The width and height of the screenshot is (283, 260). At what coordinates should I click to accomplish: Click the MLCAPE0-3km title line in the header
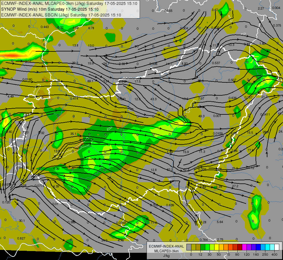click(69, 3)
